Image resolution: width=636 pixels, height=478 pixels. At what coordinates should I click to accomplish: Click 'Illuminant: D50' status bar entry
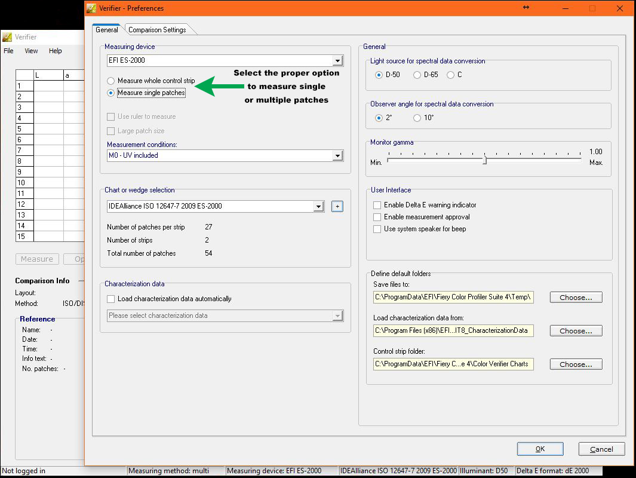[484, 471]
